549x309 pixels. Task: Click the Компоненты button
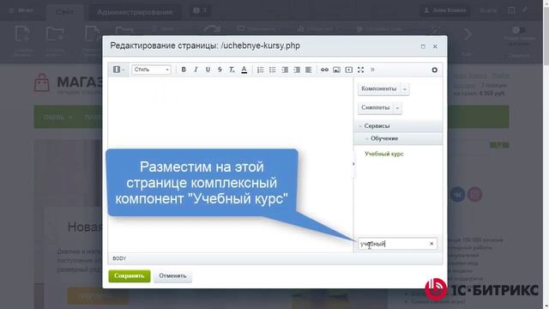(x=379, y=89)
